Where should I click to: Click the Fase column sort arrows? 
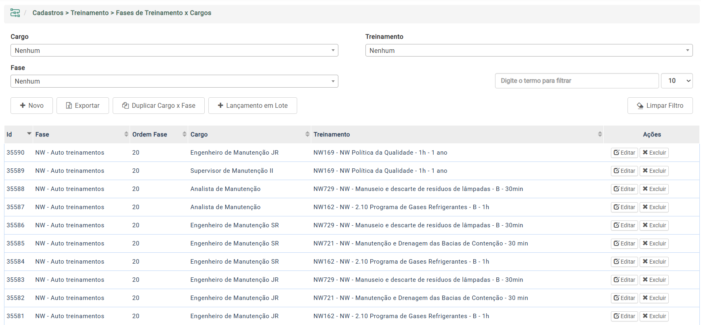pyautogui.click(x=126, y=134)
